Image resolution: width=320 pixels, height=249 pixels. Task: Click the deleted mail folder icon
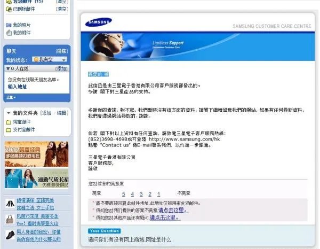point(9,9)
